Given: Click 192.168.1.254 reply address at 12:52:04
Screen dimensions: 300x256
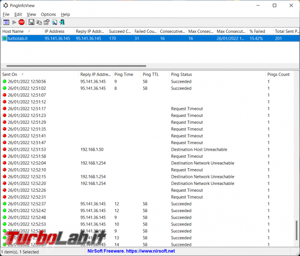Looking at the screenshot, I should click(93, 163).
